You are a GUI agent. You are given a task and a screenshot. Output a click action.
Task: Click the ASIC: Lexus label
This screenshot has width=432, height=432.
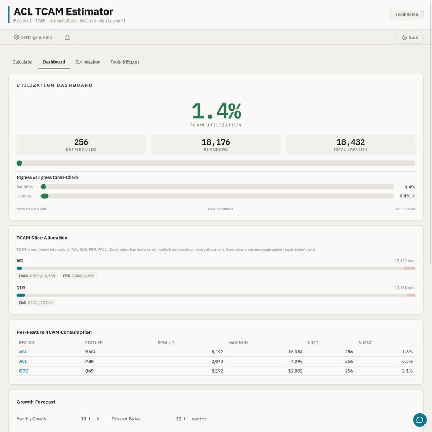click(x=405, y=209)
